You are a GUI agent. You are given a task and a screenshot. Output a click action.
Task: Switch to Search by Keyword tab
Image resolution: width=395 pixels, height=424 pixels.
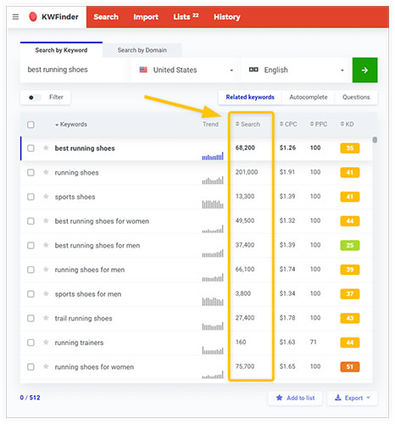[61, 50]
